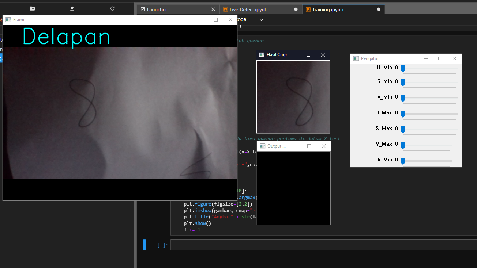Viewport: 477px width, 268px height.
Task: Close the Launcher tab
Action: 213,9
